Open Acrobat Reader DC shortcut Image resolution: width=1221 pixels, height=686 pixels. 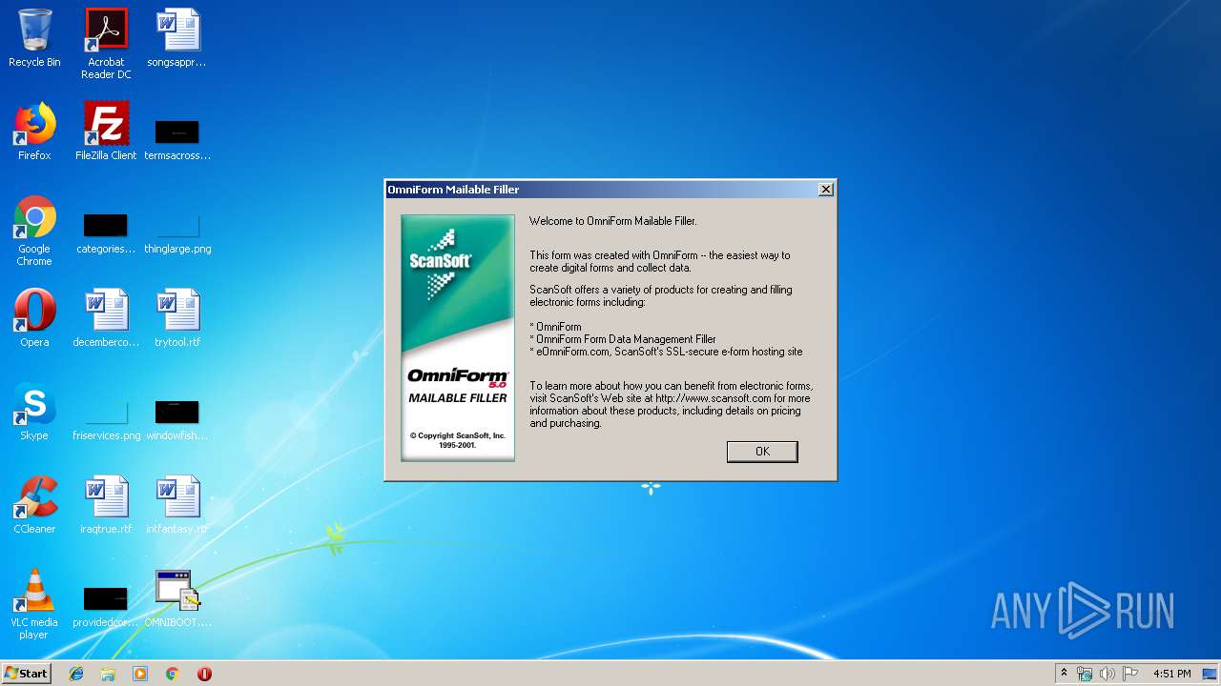coord(106,44)
